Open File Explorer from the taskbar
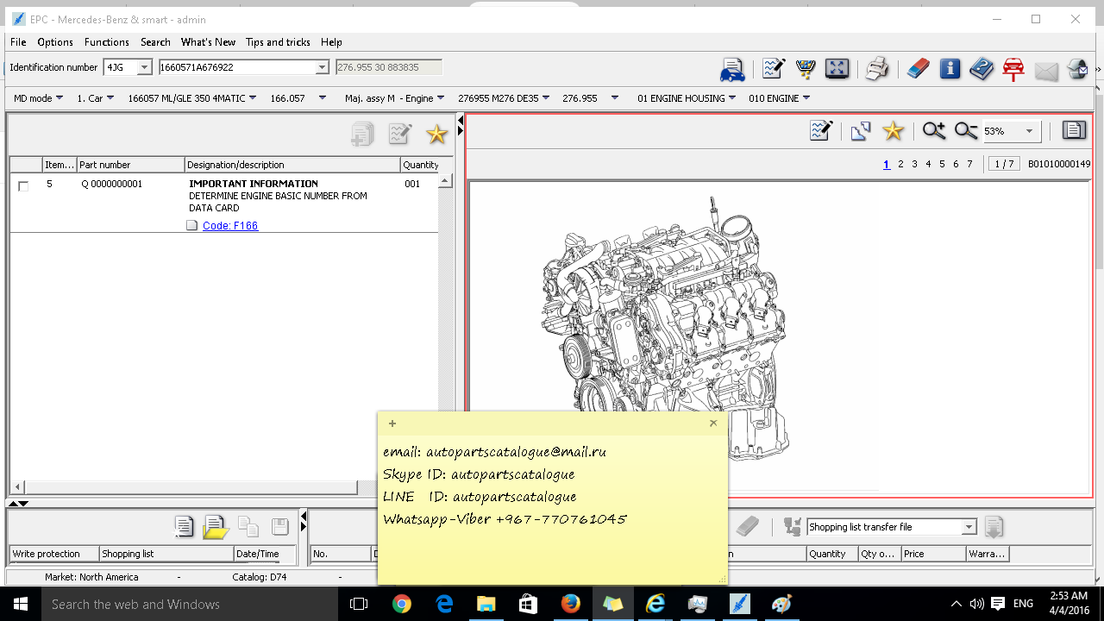1104x621 pixels. [x=486, y=604]
